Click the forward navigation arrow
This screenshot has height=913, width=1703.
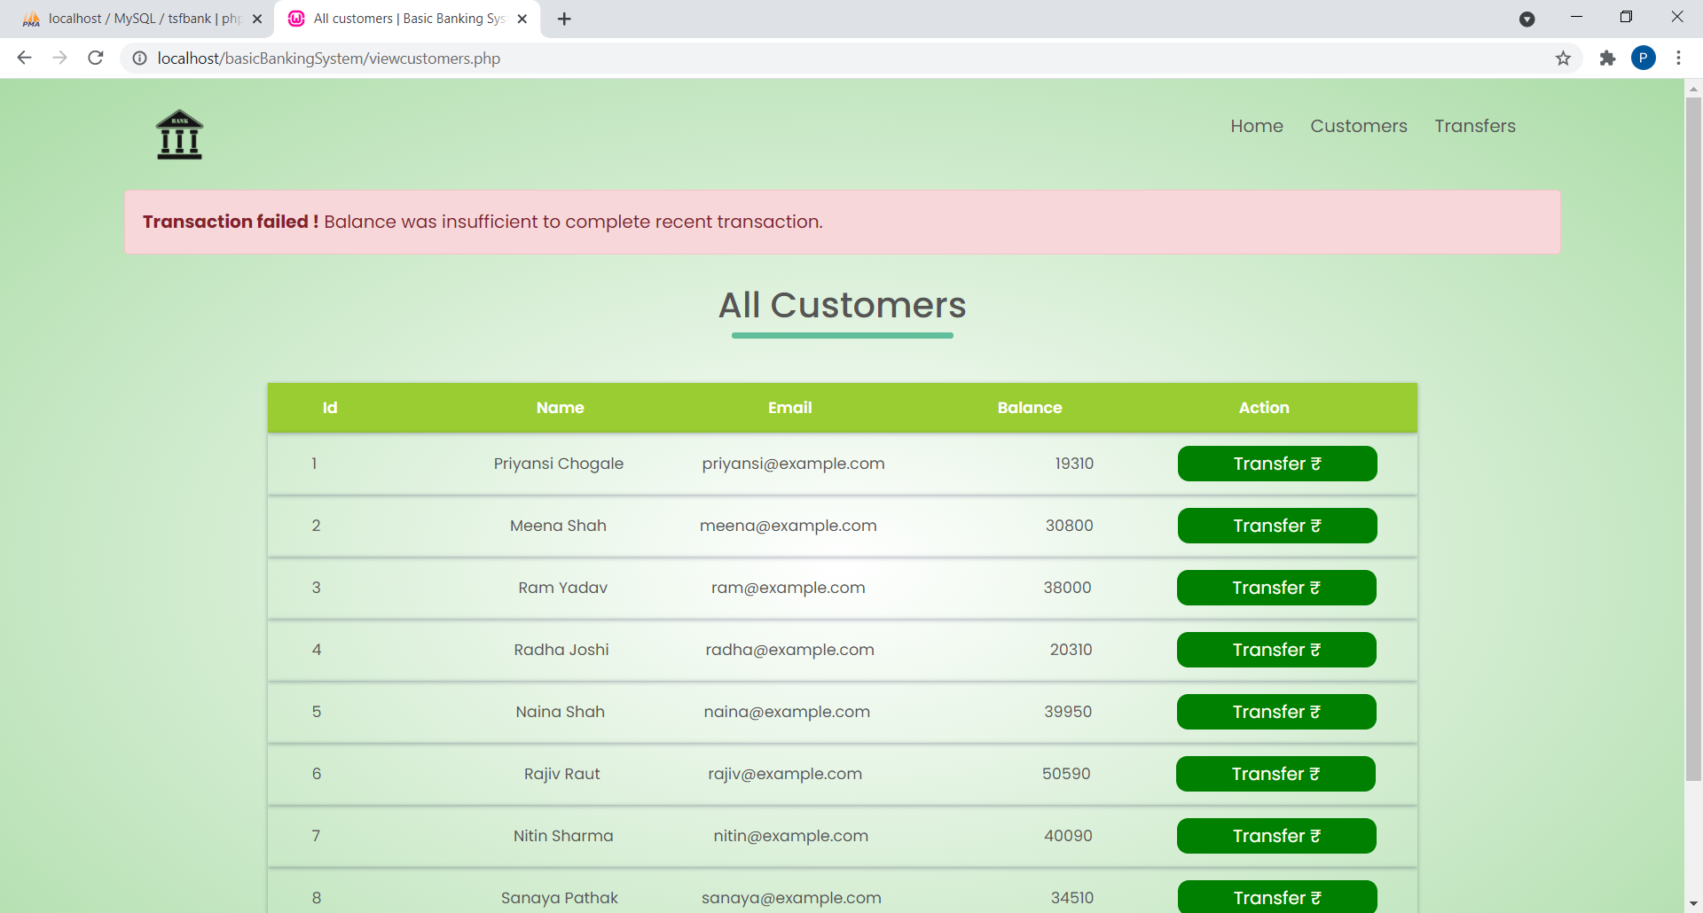(x=59, y=58)
